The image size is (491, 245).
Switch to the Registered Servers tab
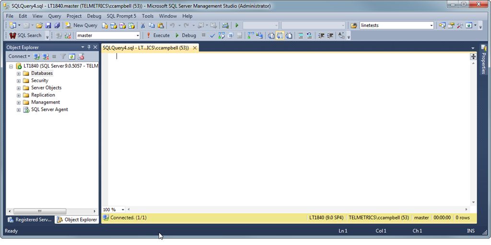click(x=29, y=220)
